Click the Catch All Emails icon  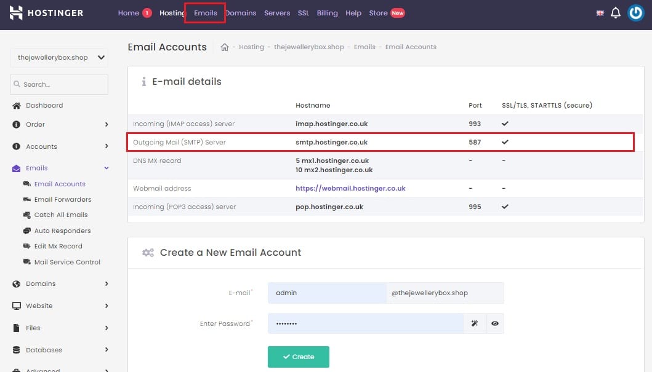[27, 215]
